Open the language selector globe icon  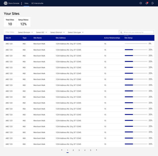tap(141, 3)
